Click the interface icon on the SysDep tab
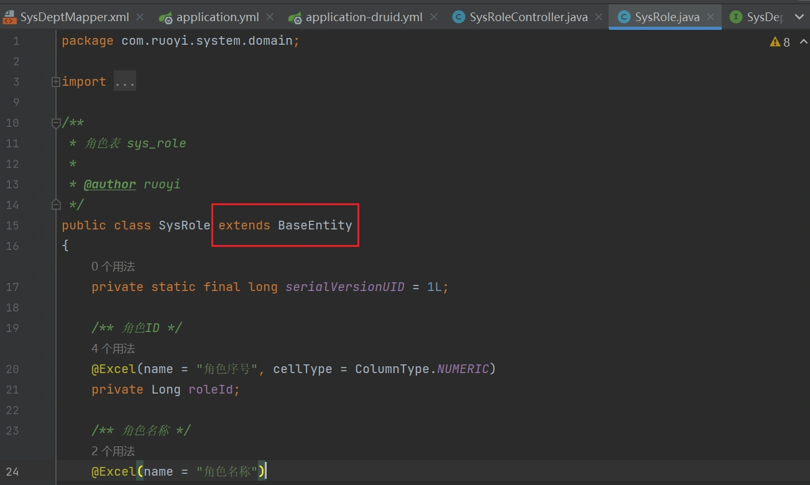The height and width of the screenshot is (485, 810). (x=736, y=17)
